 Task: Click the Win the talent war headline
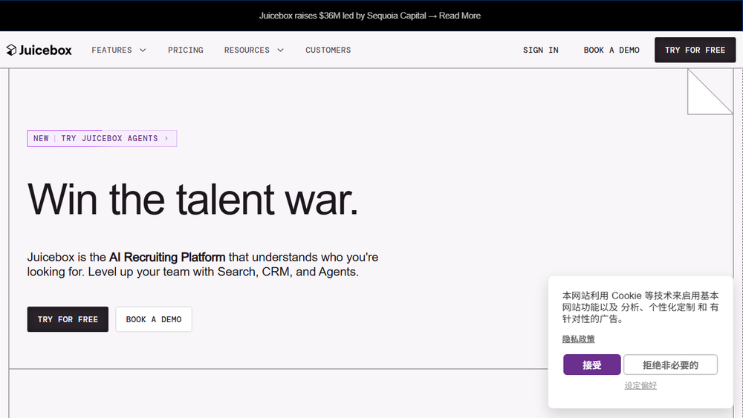pyautogui.click(x=192, y=199)
